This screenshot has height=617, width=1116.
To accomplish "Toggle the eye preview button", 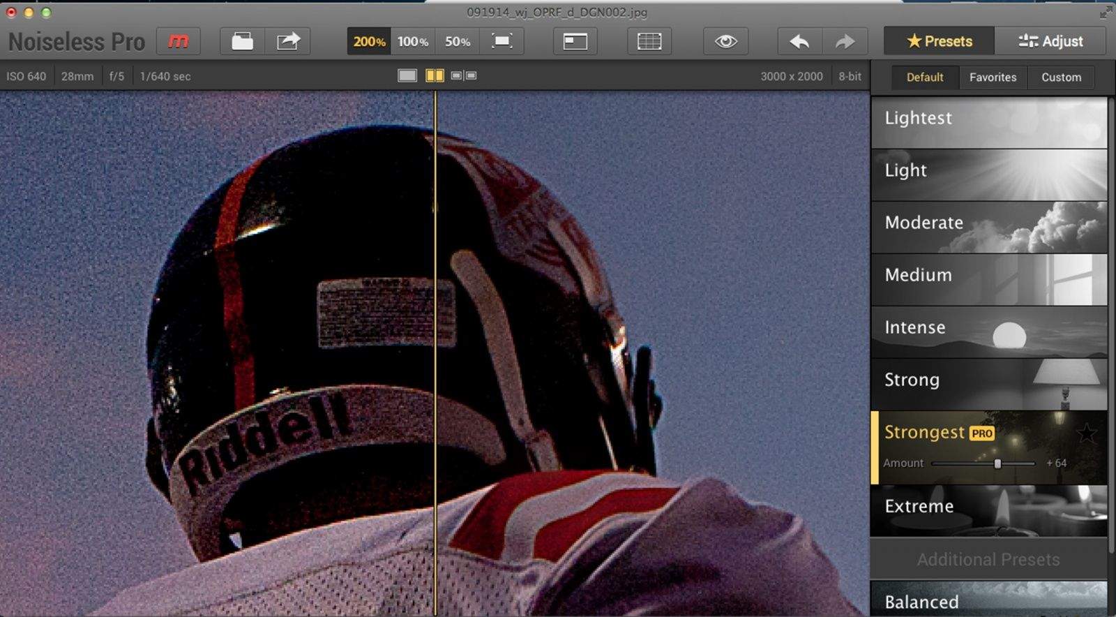I will [x=725, y=41].
